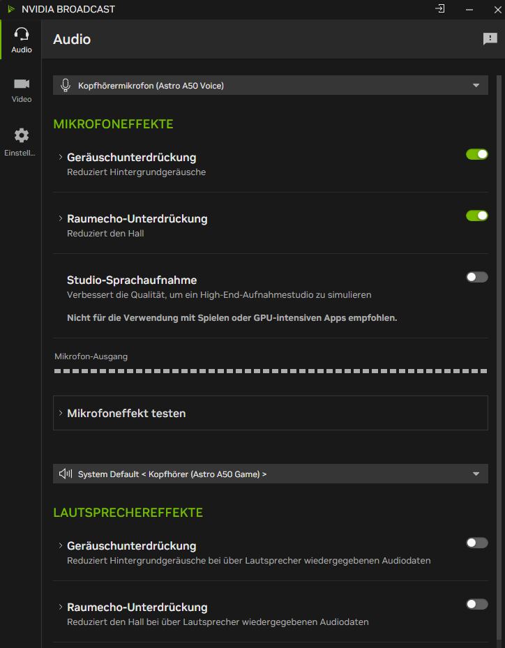
Task: Click 'Reduziert Hintergrundgeräusche' description under microphone effects
Action: point(137,172)
